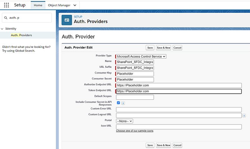Select Auth. Providers in the sidebar
This screenshot has height=149, width=250.
coord(22,35)
